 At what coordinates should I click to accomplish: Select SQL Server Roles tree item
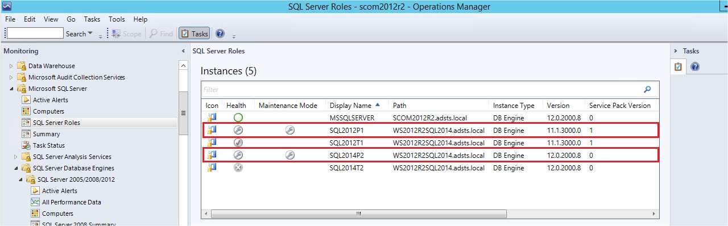pyautogui.click(x=56, y=123)
